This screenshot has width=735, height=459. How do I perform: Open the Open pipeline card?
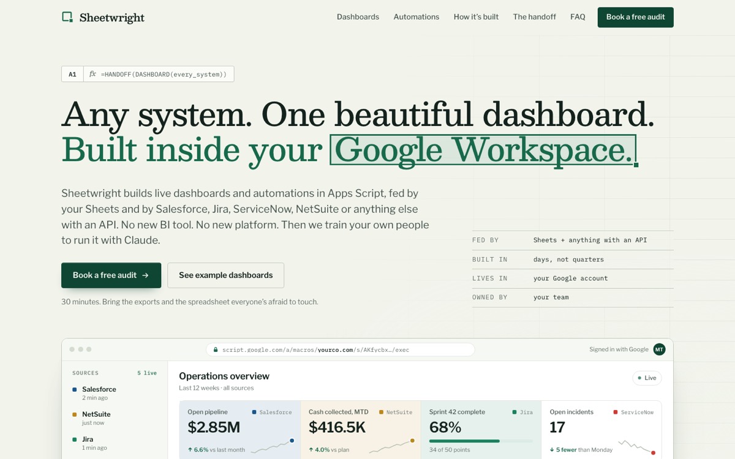click(240, 430)
